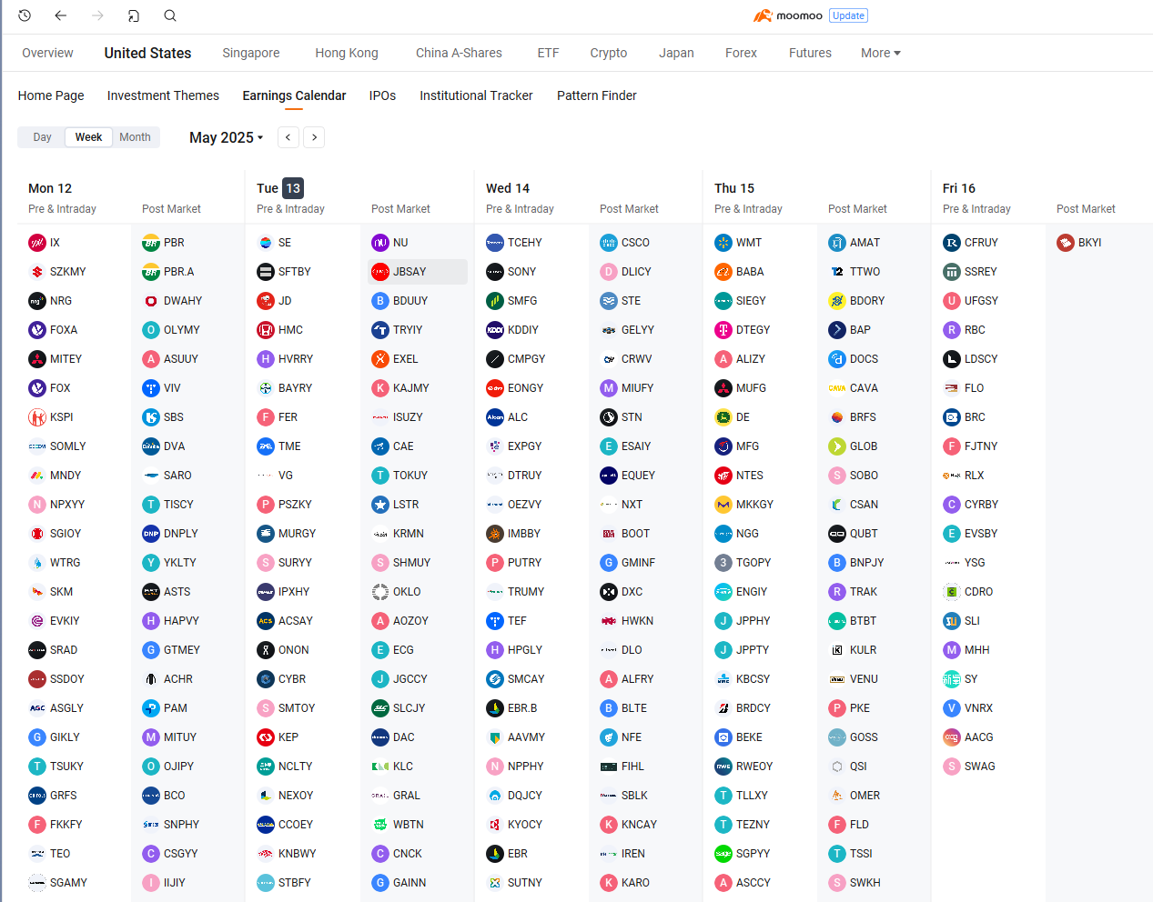This screenshot has width=1153, height=902.
Task: Open the Futures tab
Action: (x=810, y=53)
